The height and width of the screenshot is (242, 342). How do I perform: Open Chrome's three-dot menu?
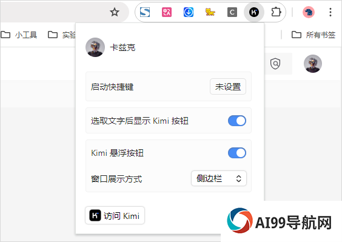click(x=330, y=12)
